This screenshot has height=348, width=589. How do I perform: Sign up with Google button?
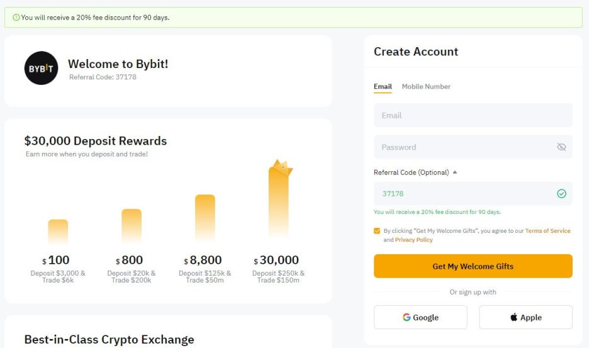(420, 317)
